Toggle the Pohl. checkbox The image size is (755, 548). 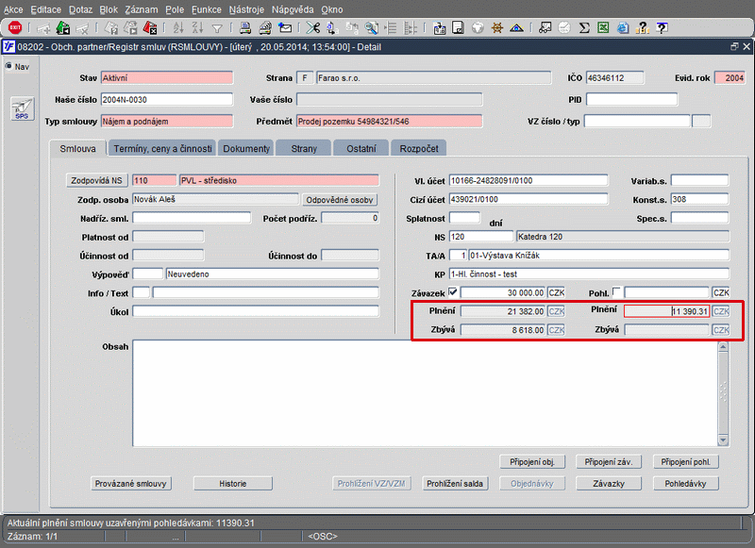click(616, 291)
